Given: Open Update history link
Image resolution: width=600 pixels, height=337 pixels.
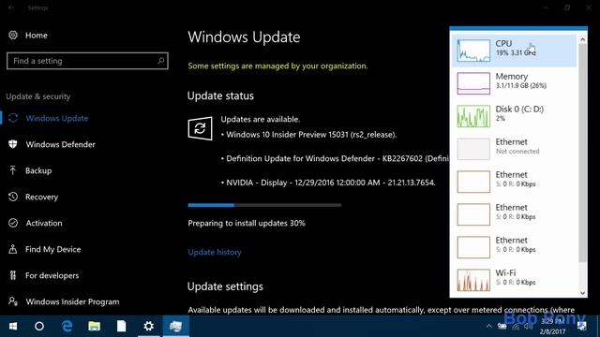Looking at the screenshot, I should [215, 252].
